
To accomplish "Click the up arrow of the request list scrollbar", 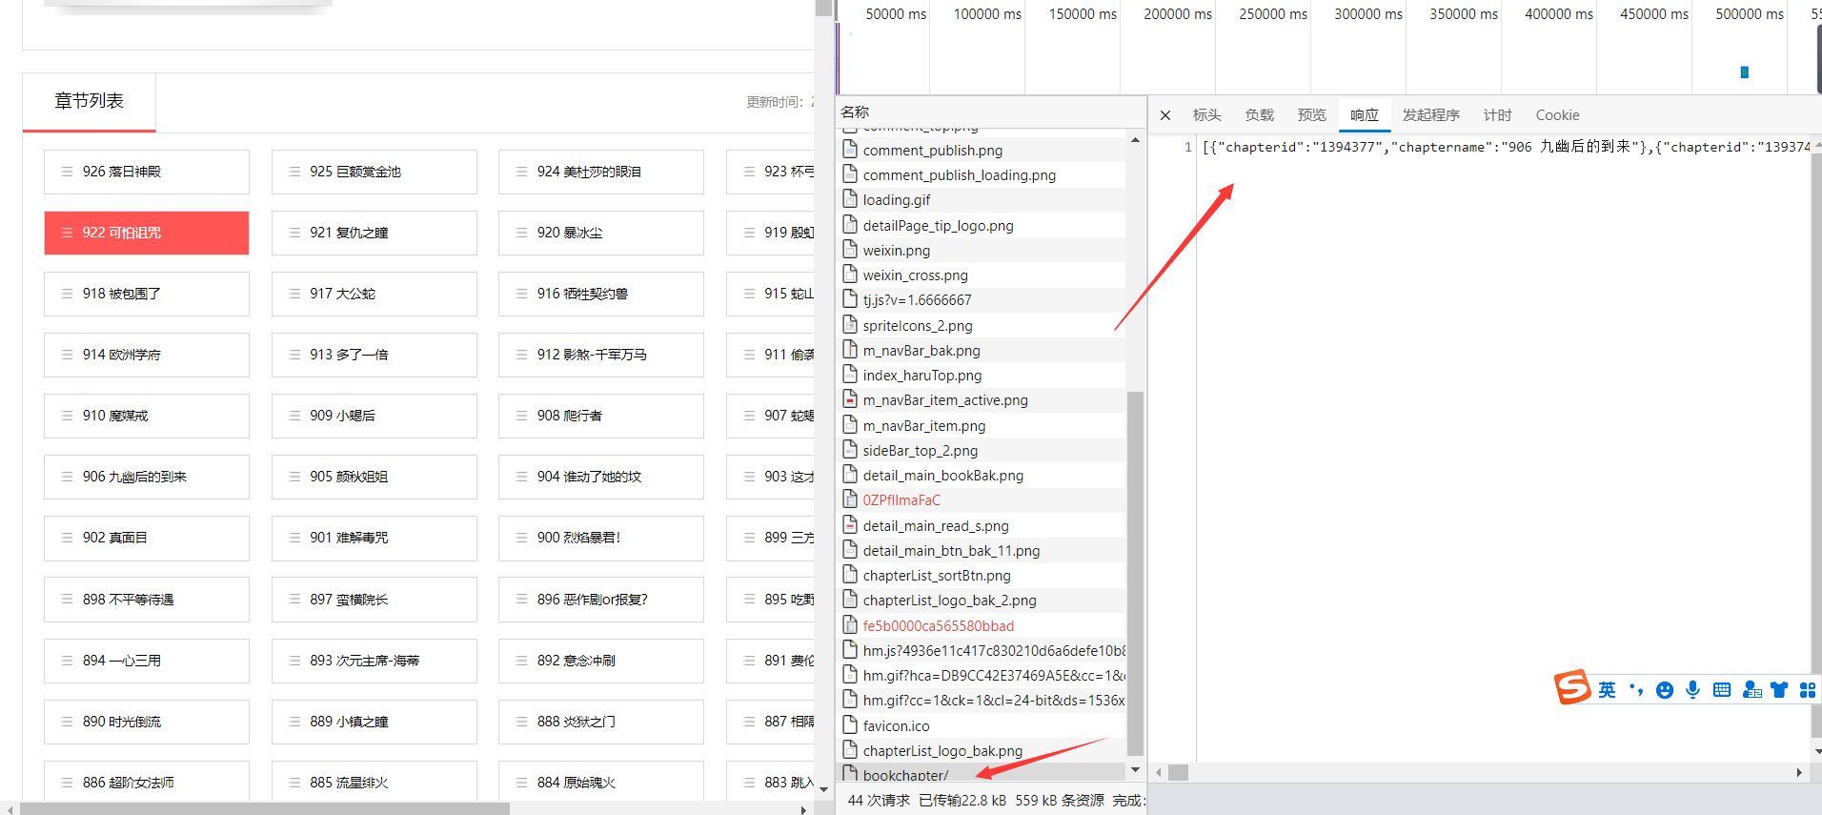I will coord(1135,140).
